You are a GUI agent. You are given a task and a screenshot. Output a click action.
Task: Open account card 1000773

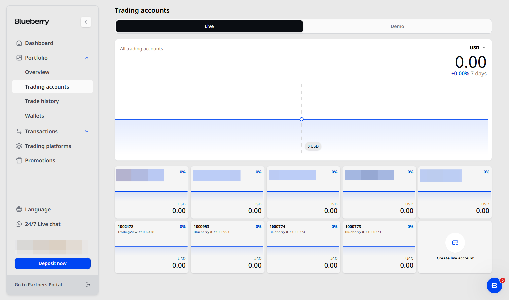point(379,247)
